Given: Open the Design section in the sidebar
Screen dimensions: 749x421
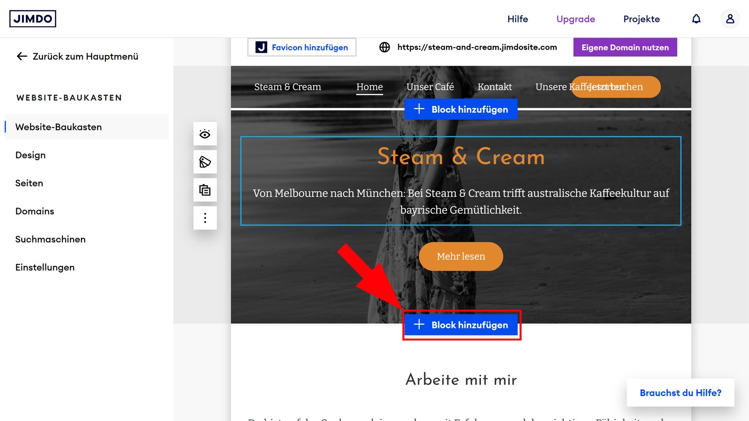Looking at the screenshot, I should [x=30, y=155].
